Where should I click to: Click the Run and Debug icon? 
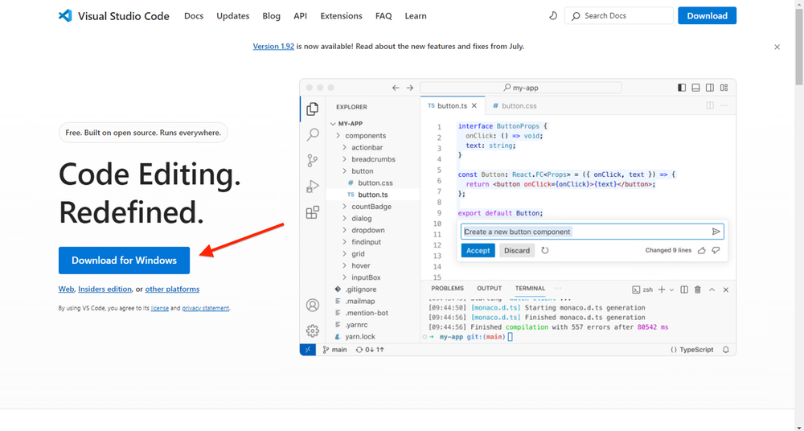(312, 187)
